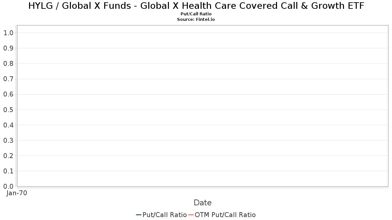Click the 0.2 y-axis label

click(x=8, y=156)
